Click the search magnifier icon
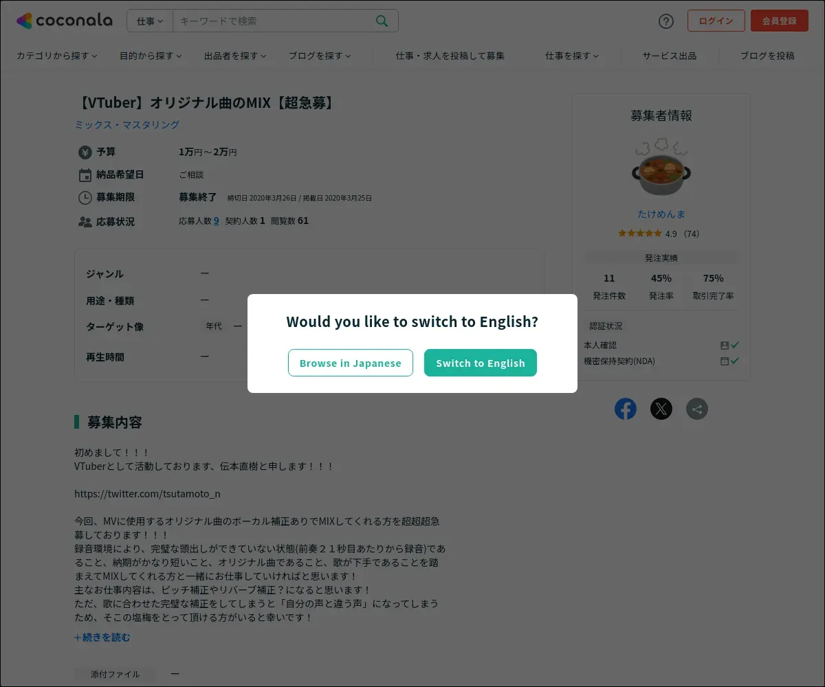The height and width of the screenshot is (687, 825). (382, 21)
